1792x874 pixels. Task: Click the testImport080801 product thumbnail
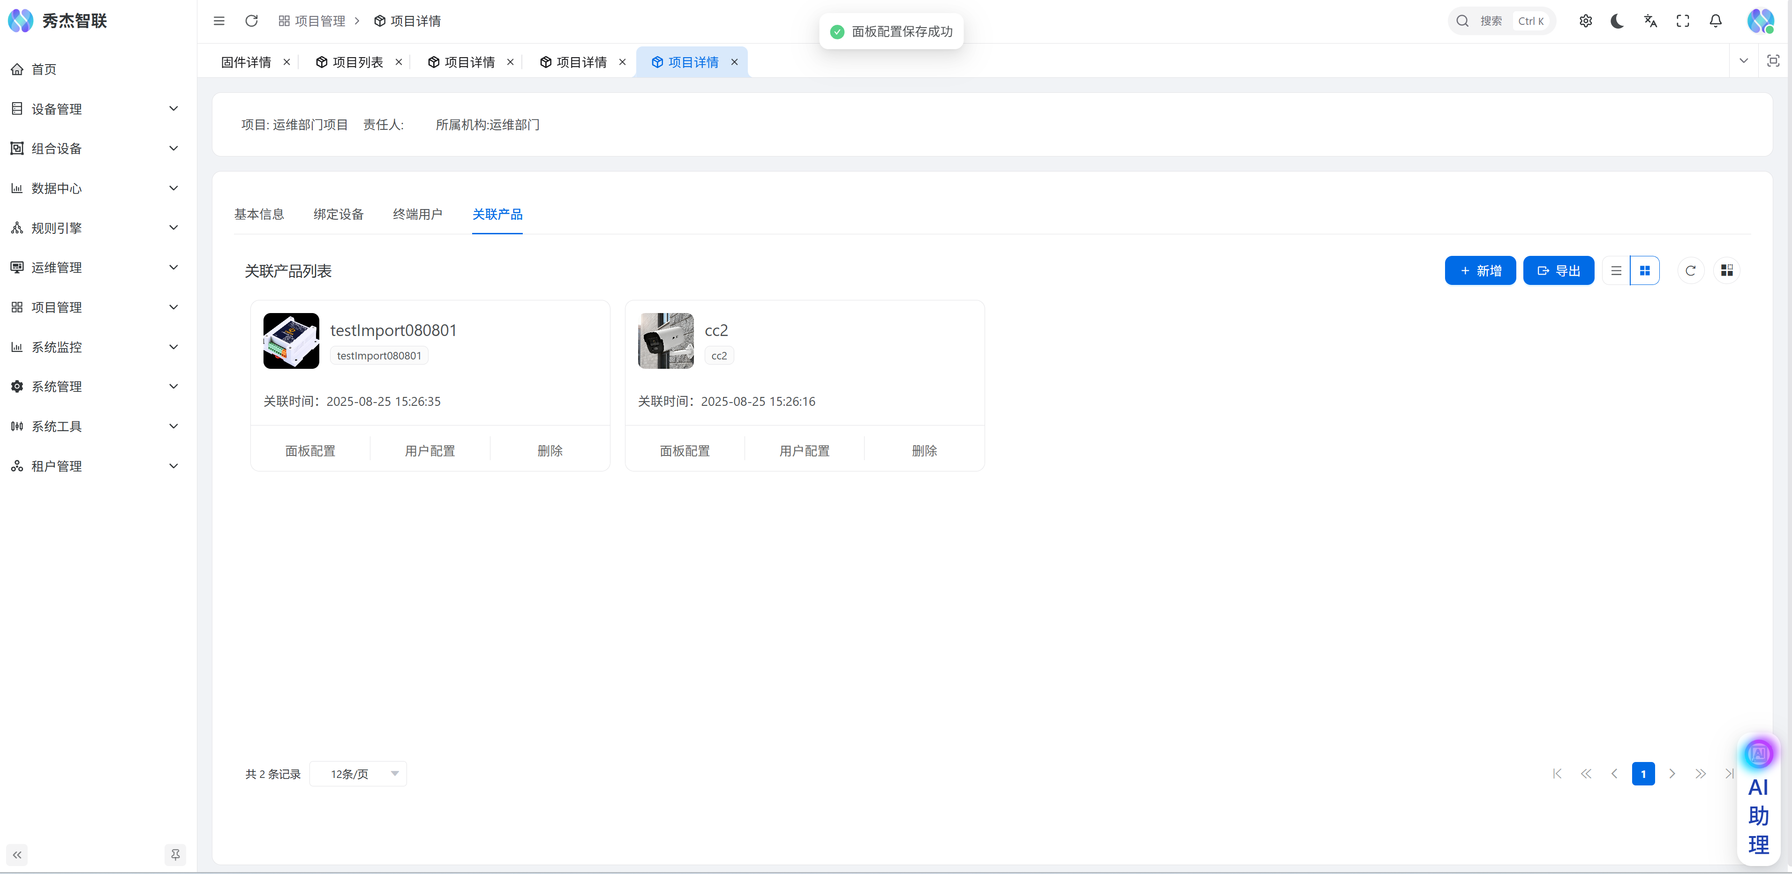point(291,341)
